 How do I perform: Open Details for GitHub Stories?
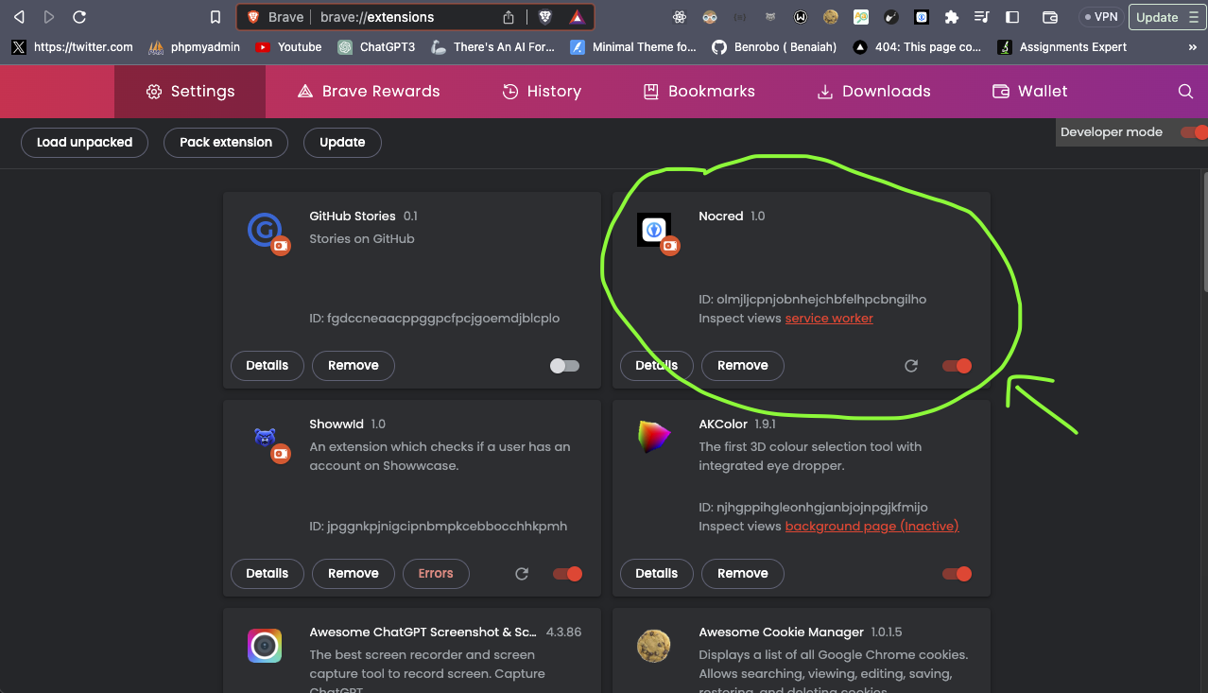click(267, 366)
